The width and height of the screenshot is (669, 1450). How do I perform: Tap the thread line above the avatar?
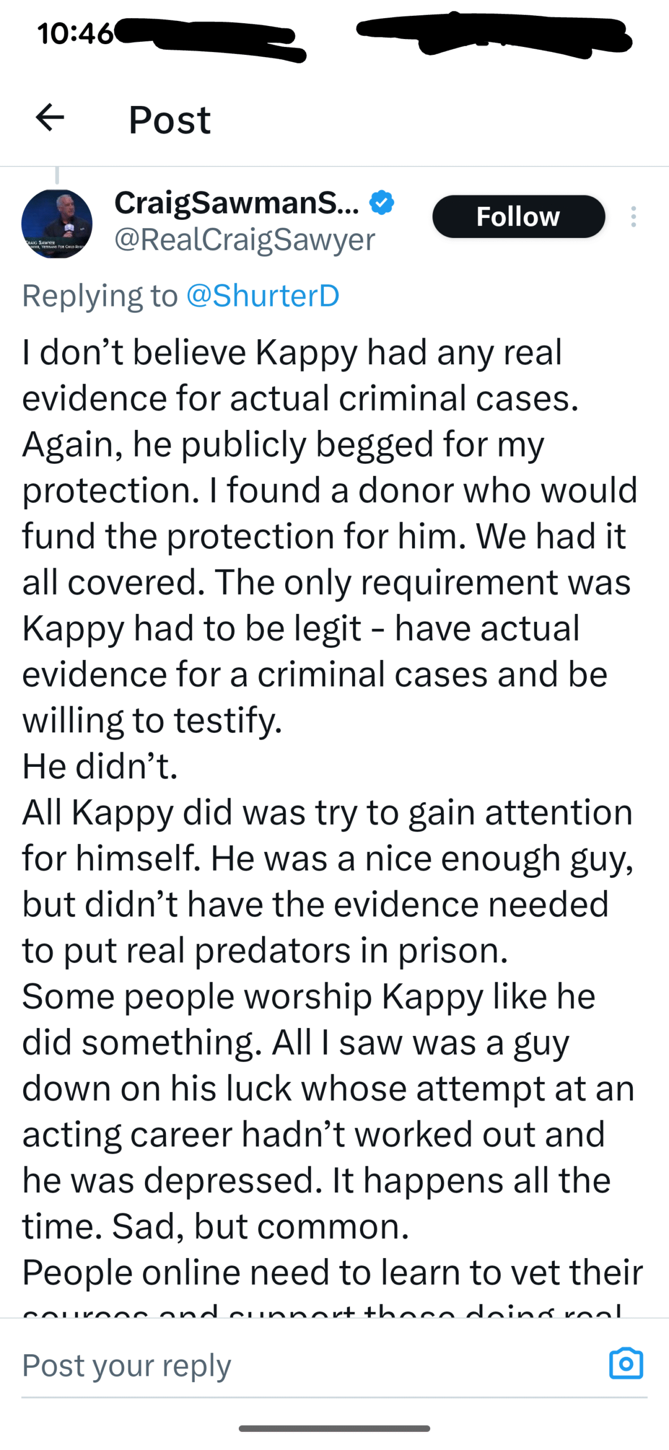(57, 175)
